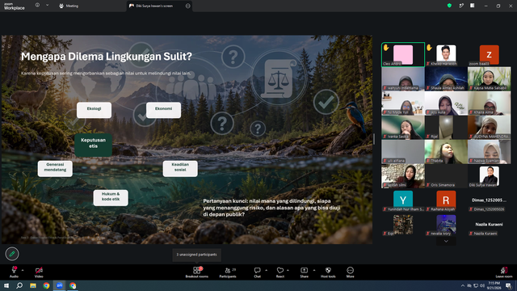The height and width of the screenshot is (291, 517).
Task: Expand Audio options arrow
Action: [x=23, y=270]
